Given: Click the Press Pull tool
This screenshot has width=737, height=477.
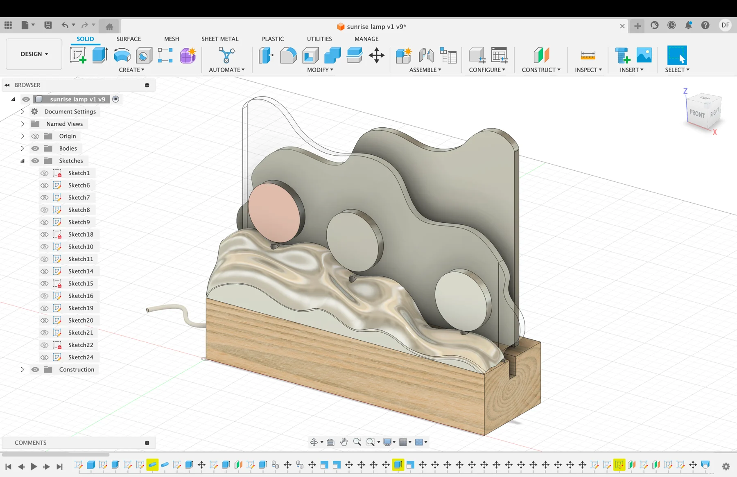Looking at the screenshot, I should (266, 55).
